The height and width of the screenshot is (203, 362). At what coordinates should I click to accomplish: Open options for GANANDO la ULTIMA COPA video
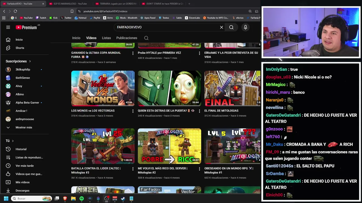click(133, 53)
